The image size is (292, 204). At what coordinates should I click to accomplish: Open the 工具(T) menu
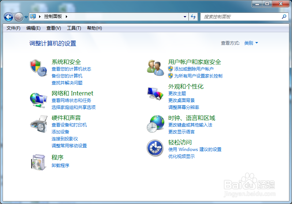[x=74, y=28]
